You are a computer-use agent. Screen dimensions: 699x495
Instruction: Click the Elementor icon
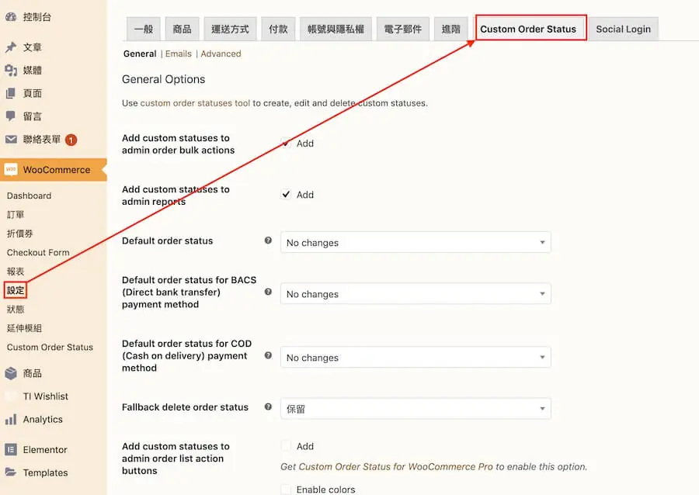tap(11, 449)
